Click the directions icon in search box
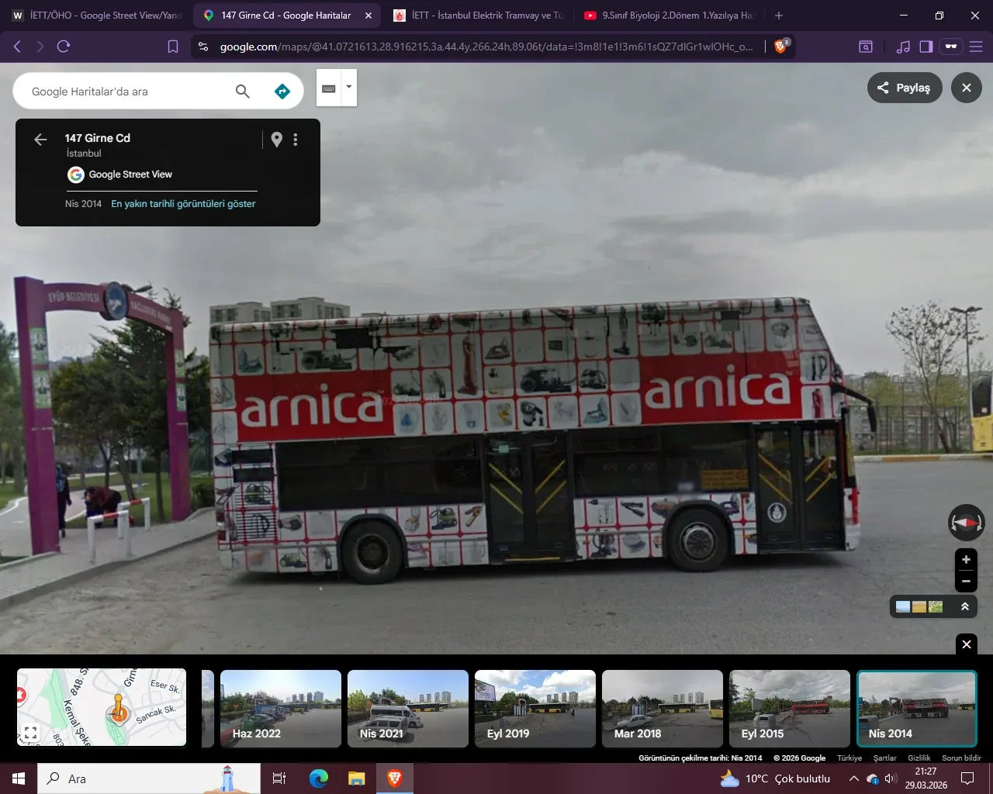This screenshot has width=993, height=794. pyautogui.click(x=282, y=91)
